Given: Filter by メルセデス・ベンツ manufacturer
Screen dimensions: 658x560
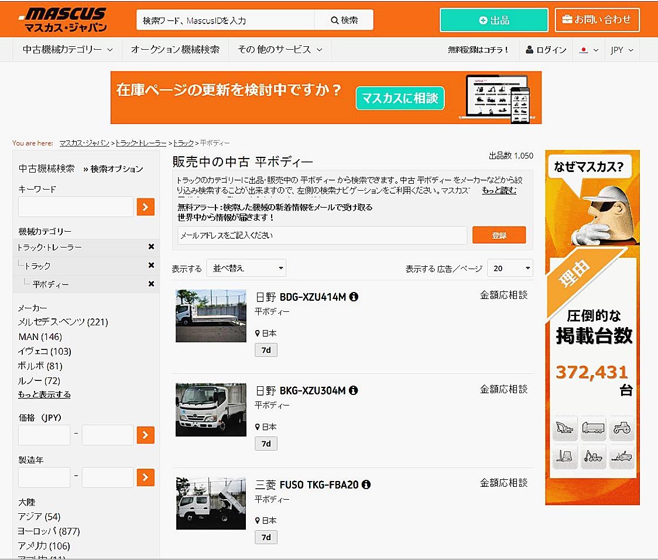Looking at the screenshot, I should 63,322.
